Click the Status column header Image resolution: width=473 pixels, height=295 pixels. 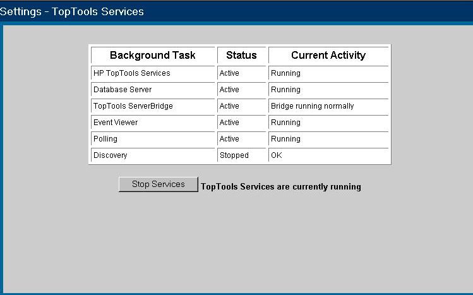pos(242,56)
